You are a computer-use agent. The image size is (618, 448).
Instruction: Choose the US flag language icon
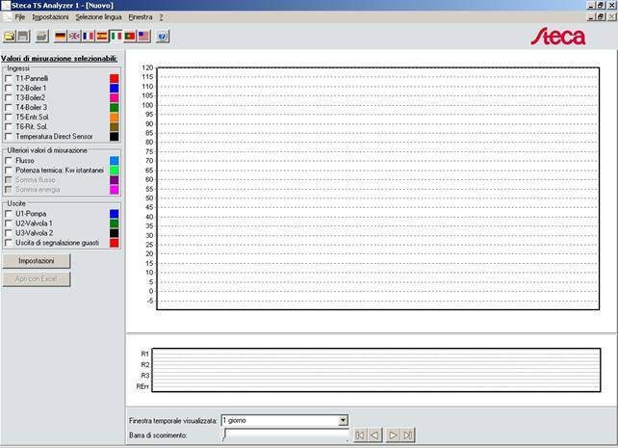click(143, 37)
